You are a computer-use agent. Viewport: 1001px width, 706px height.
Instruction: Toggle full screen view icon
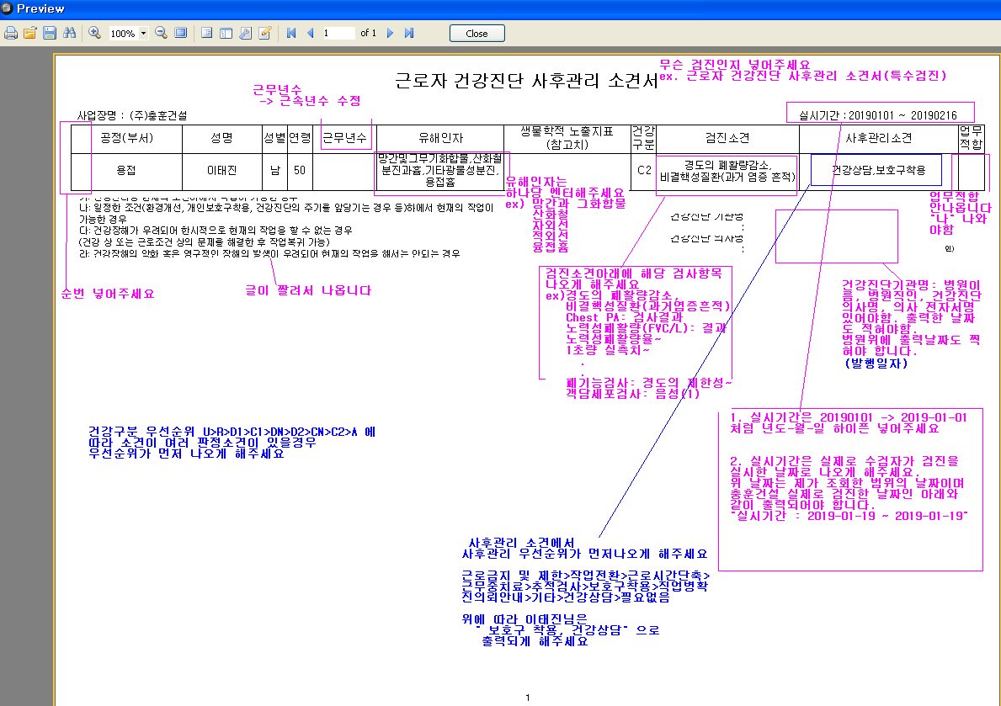(x=181, y=33)
